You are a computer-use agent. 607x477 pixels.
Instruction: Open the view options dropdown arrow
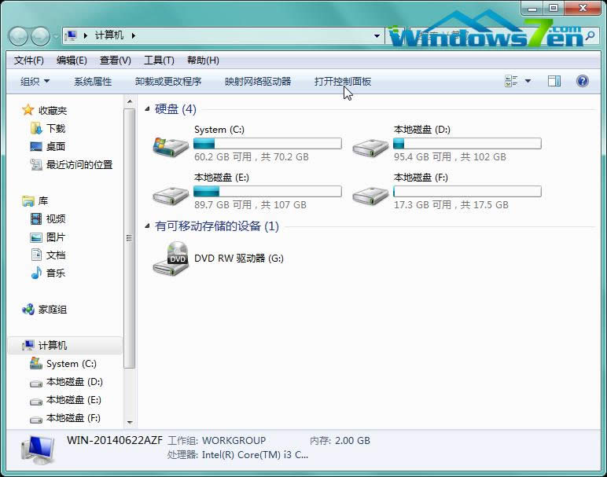[528, 81]
